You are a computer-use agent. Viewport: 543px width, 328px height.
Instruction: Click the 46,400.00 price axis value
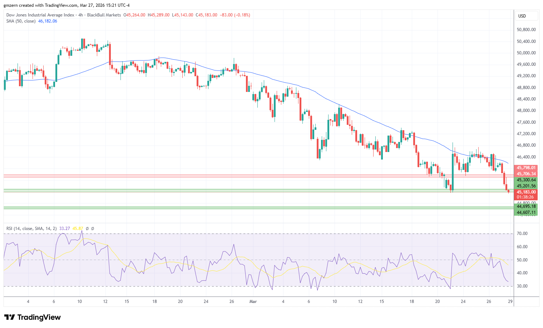(x=526, y=157)
